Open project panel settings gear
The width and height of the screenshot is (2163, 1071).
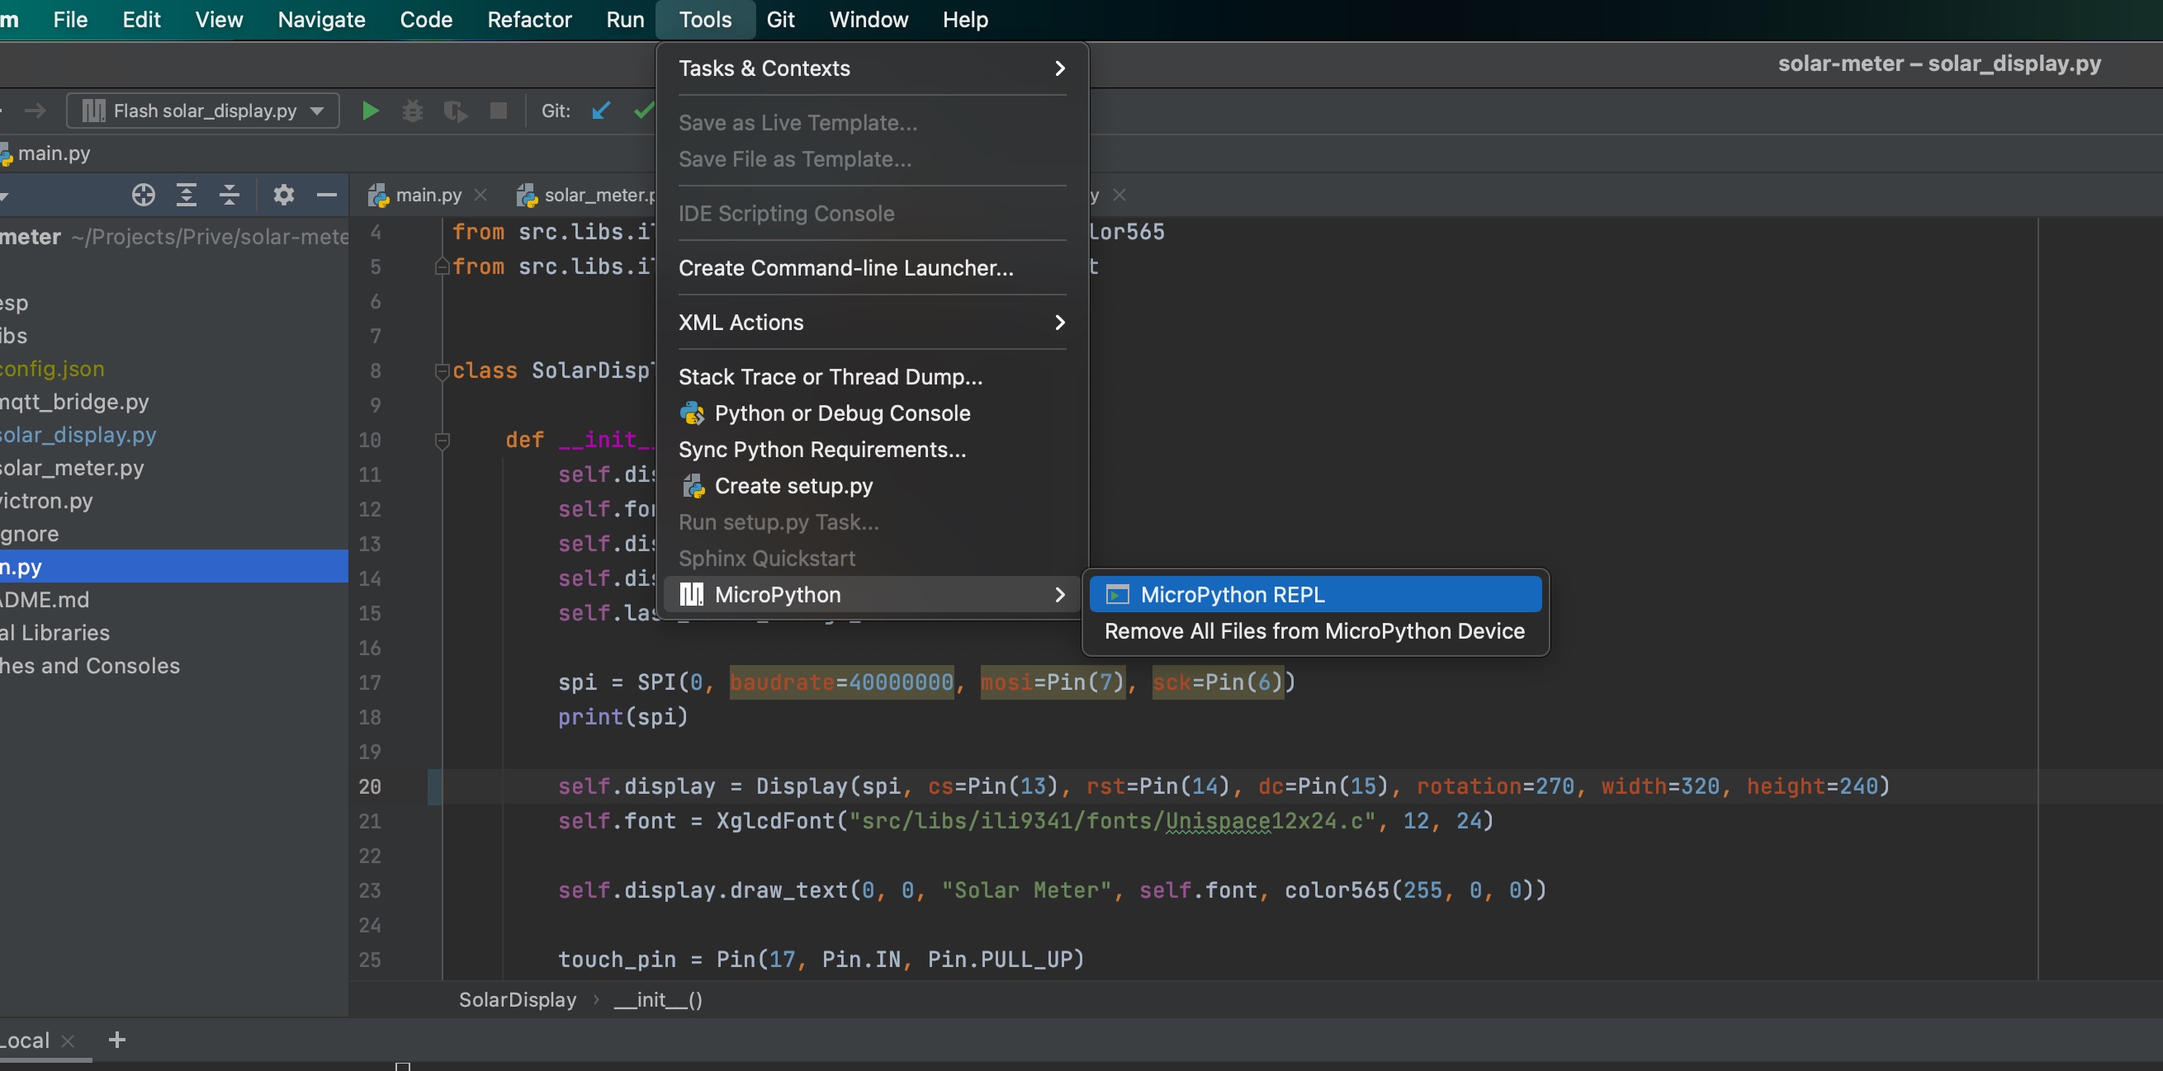pyautogui.click(x=284, y=195)
